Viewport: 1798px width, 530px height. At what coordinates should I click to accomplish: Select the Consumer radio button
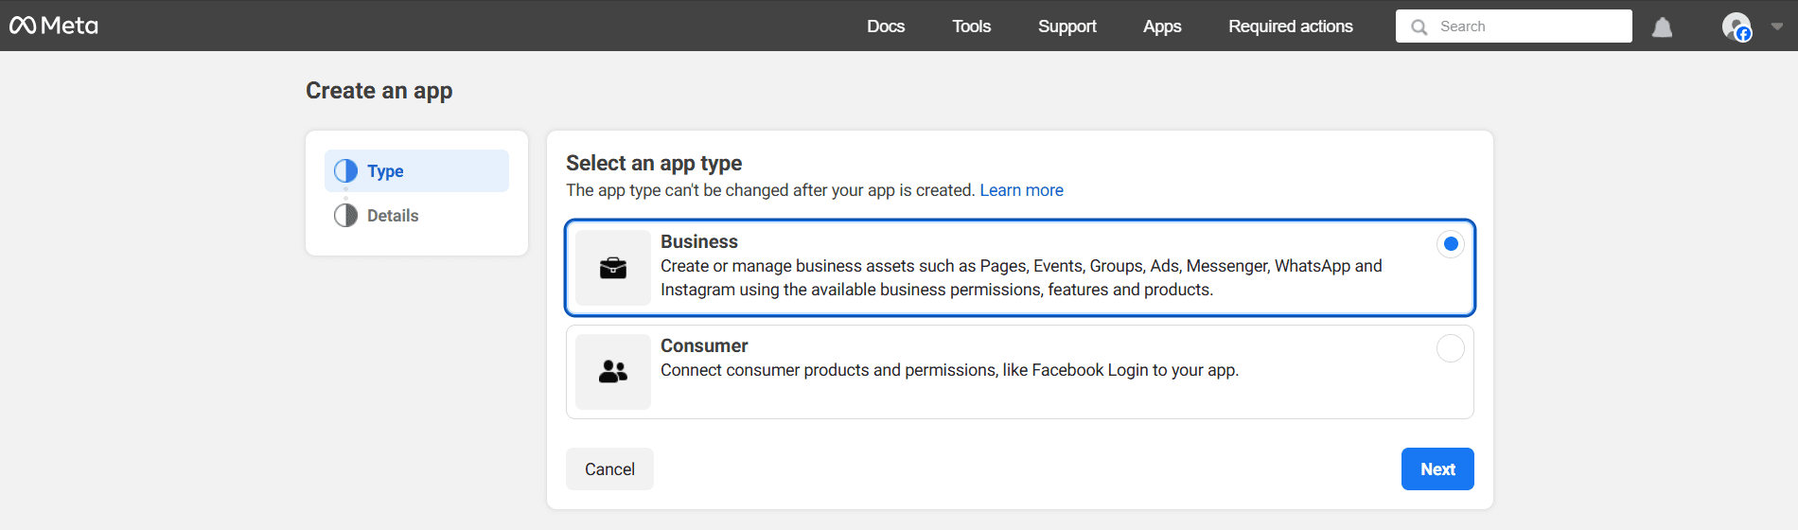1450,348
